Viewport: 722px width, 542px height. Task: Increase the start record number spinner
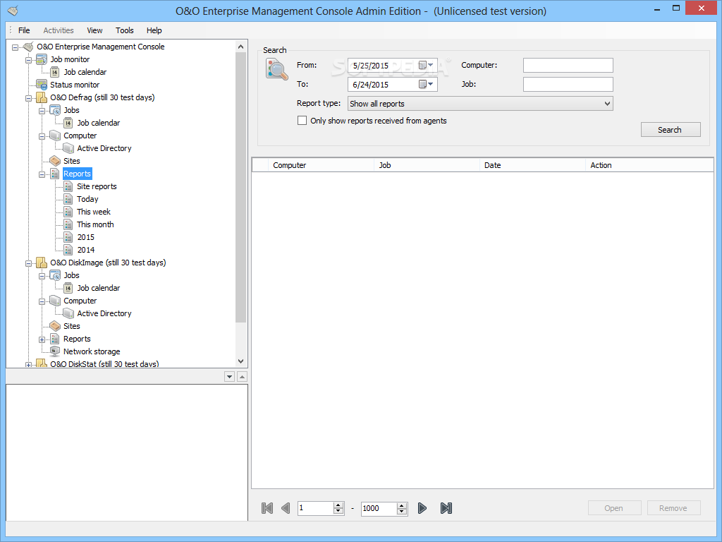338,505
